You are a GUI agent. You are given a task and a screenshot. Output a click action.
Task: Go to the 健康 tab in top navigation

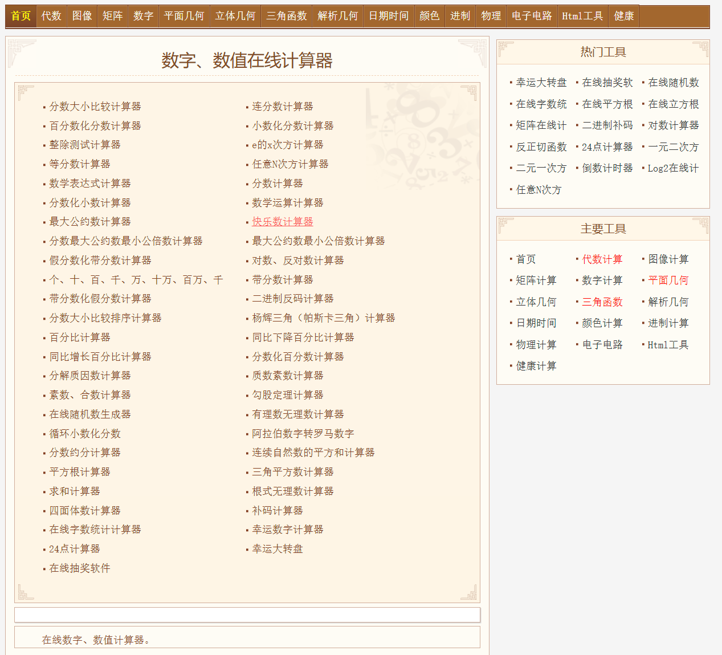point(623,16)
